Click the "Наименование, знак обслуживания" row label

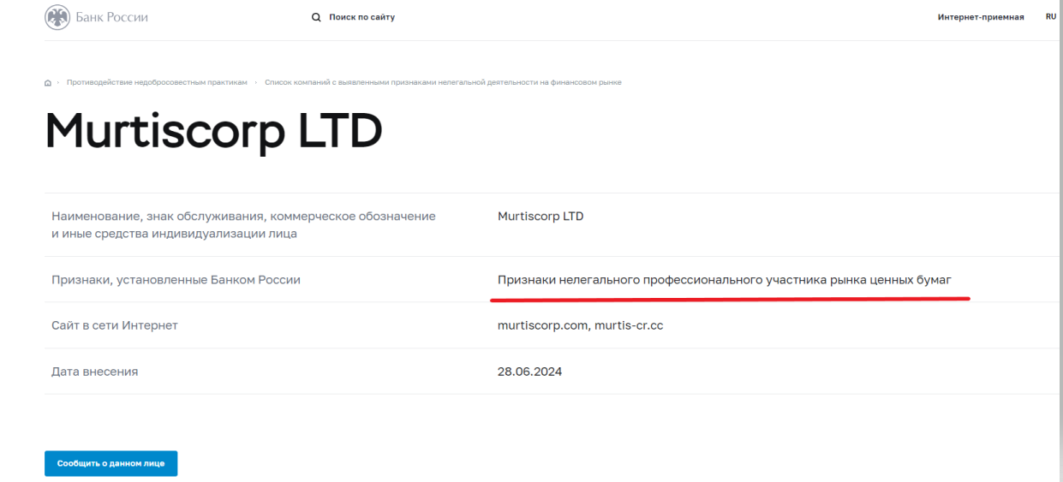(244, 225)
